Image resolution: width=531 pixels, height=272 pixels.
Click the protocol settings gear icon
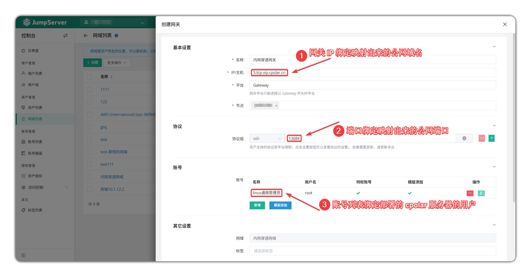pyautogui.click(x=464, y=138)
